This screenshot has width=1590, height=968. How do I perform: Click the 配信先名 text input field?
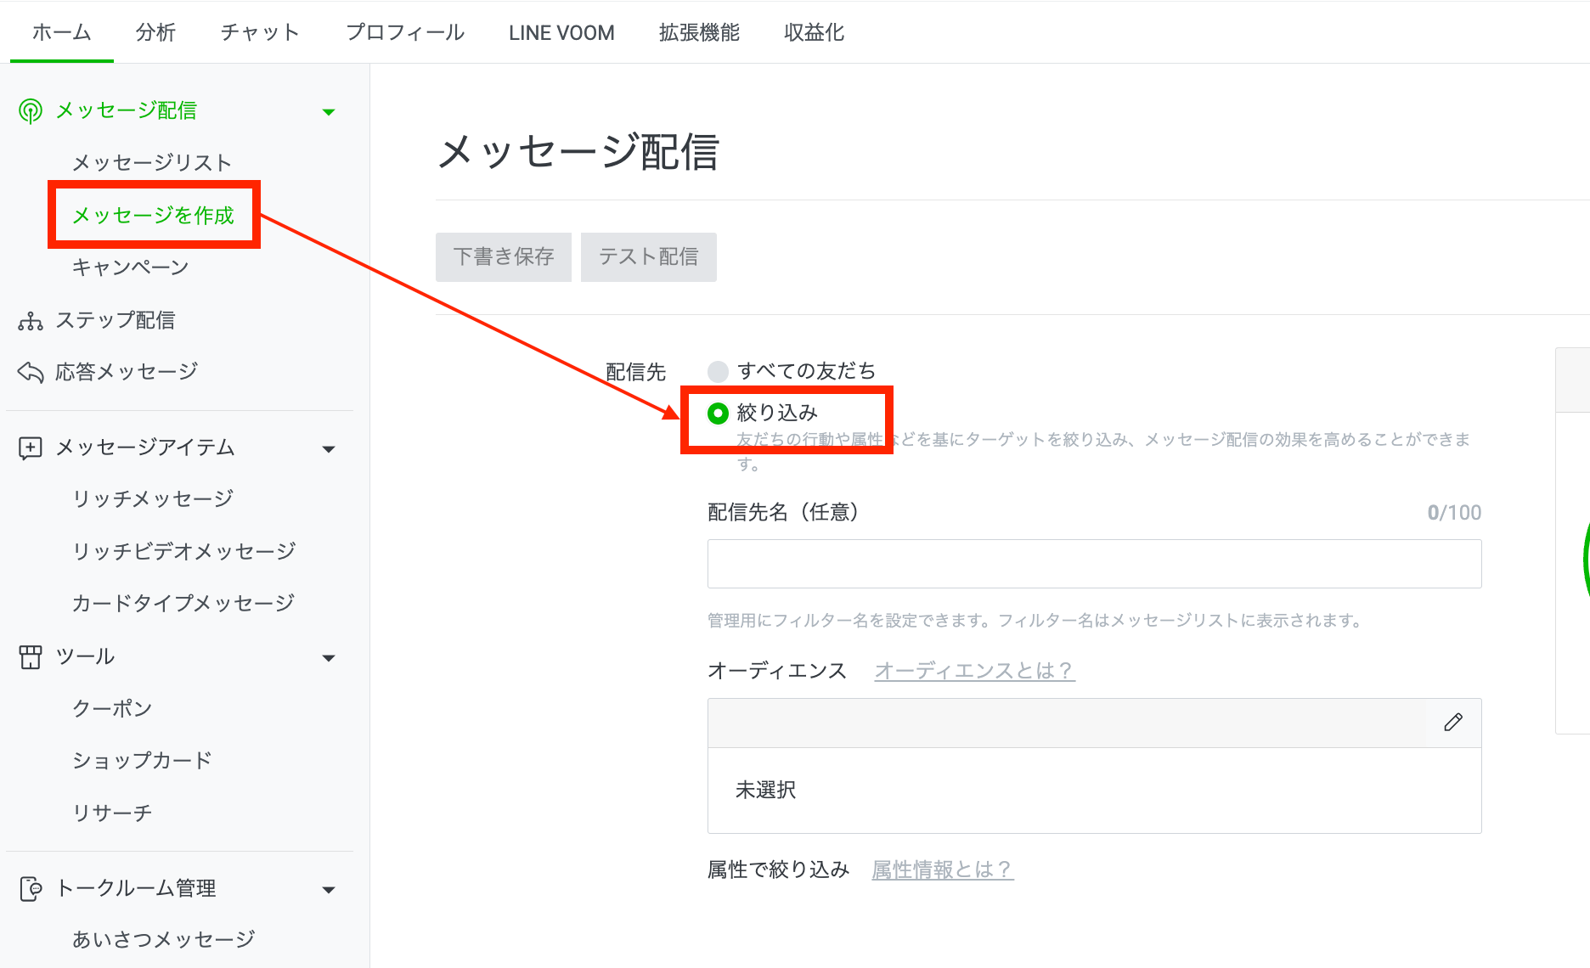pyautogui.click(x=1094, y=564)
